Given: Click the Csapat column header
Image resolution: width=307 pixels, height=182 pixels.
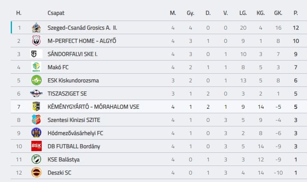Looking at the screenshot, I should click(56, 13).
